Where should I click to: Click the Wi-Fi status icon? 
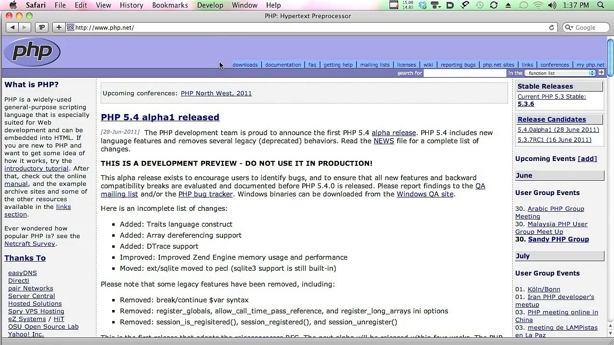[538, 5]
